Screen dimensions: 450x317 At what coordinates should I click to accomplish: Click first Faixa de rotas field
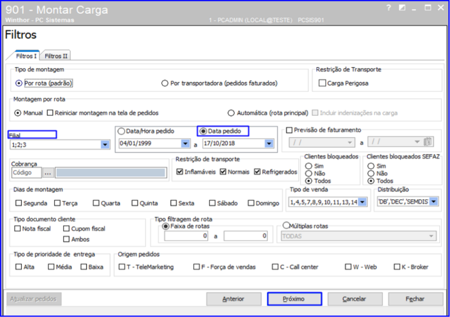click(186, 236)
